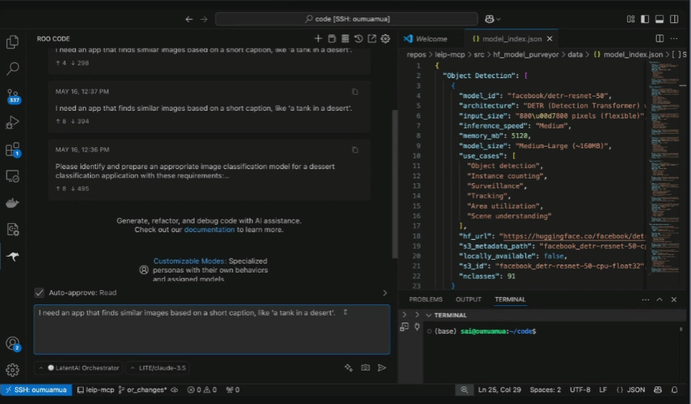The image size is (691, 404).
Task: Open the Search view in activity bar
Action: pyautogui.click(x=12, y=69)
